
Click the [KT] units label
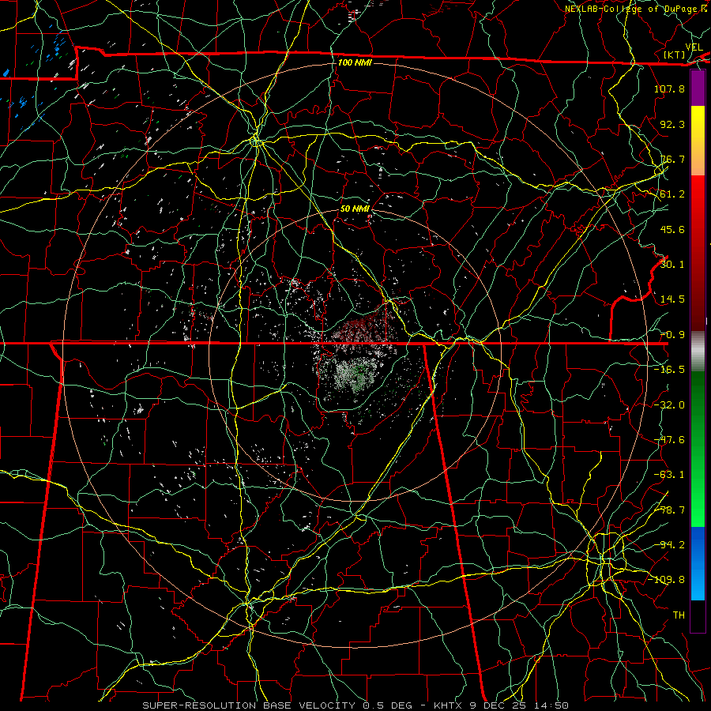pos(674,55)
